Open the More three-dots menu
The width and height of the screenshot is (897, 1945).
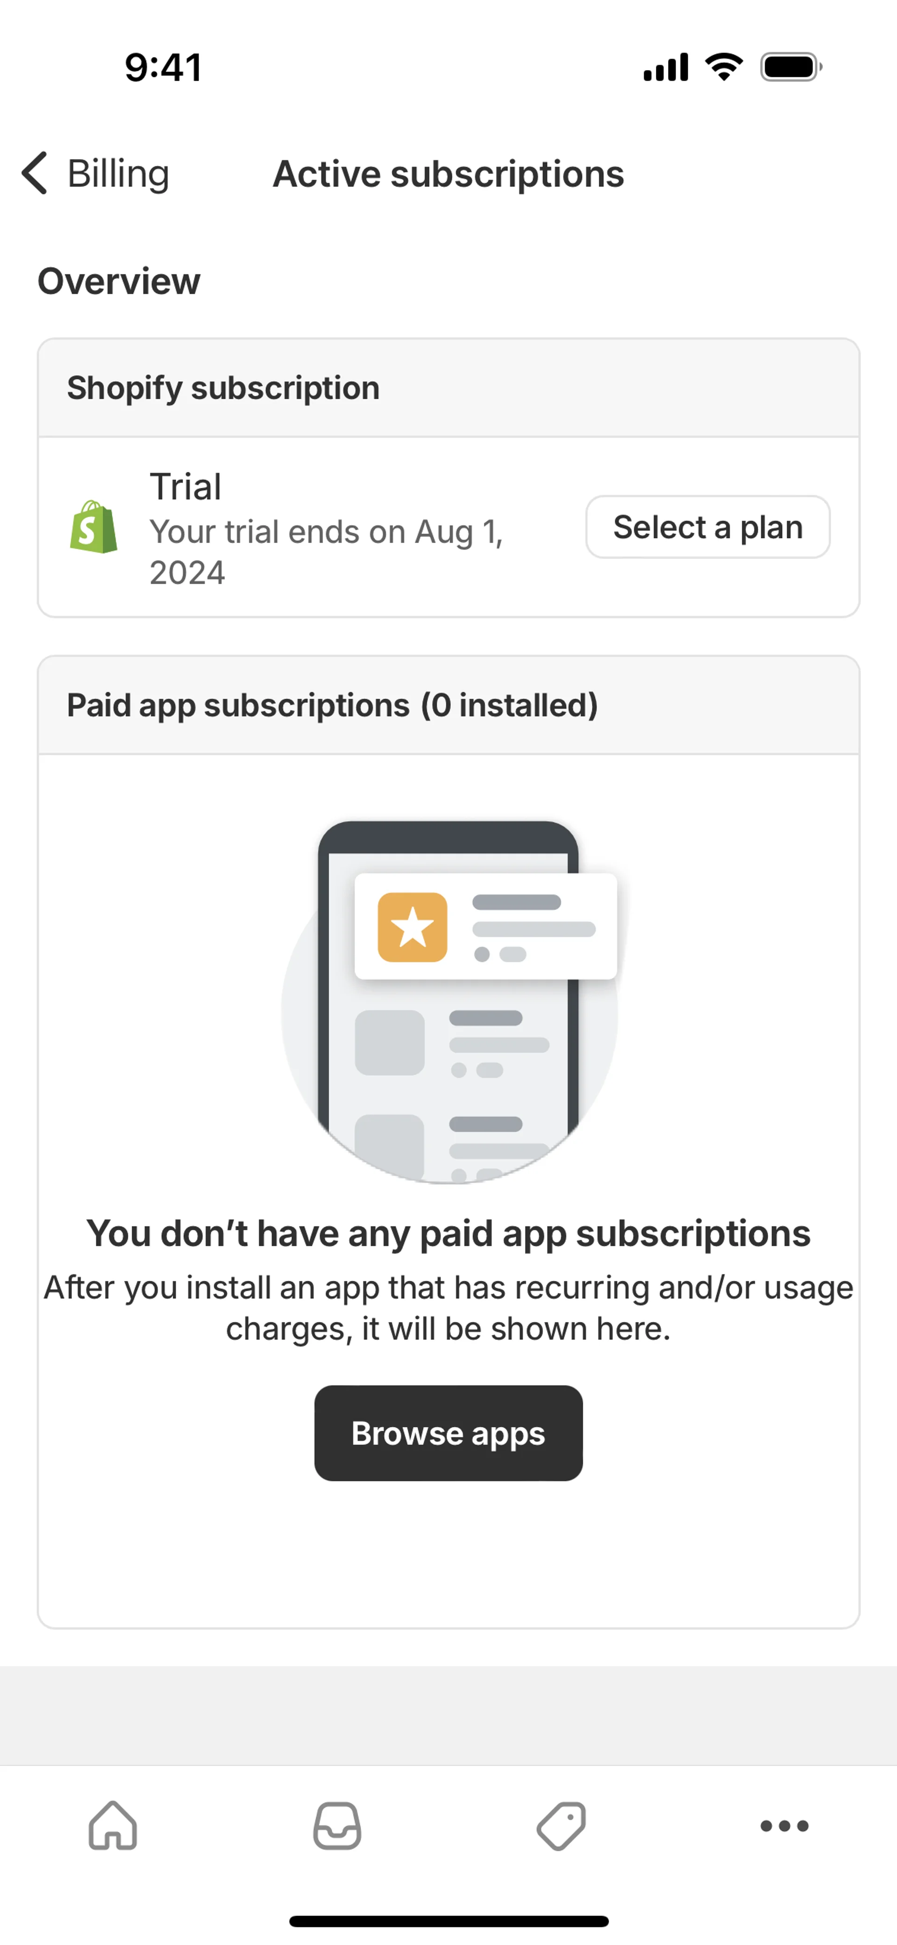click(784, 1826)
